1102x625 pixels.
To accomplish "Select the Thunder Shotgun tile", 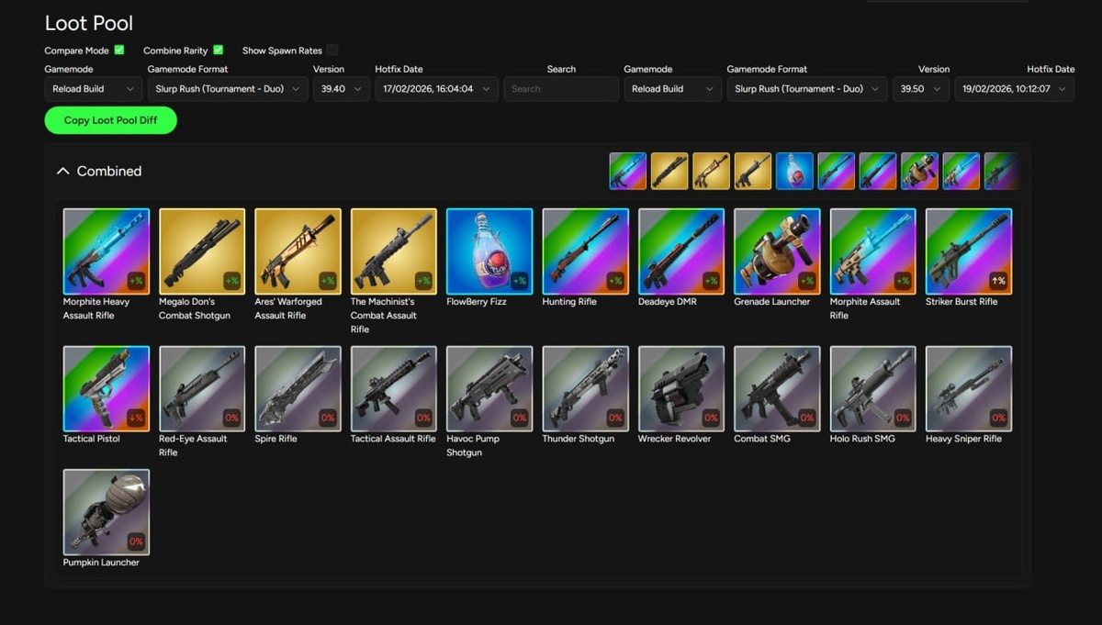I will (585, 388).
